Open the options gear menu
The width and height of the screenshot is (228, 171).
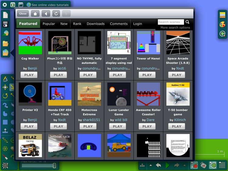[x=5, y=5]
